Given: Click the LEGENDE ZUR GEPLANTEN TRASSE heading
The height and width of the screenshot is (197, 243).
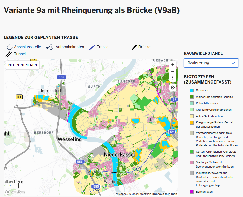Looking at the screenshot, I should click(x=41, y=38).
